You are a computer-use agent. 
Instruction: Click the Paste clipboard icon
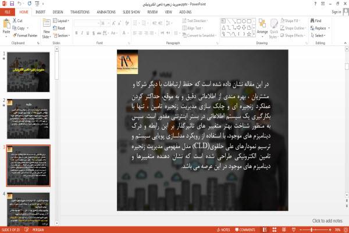pos(6,24)
